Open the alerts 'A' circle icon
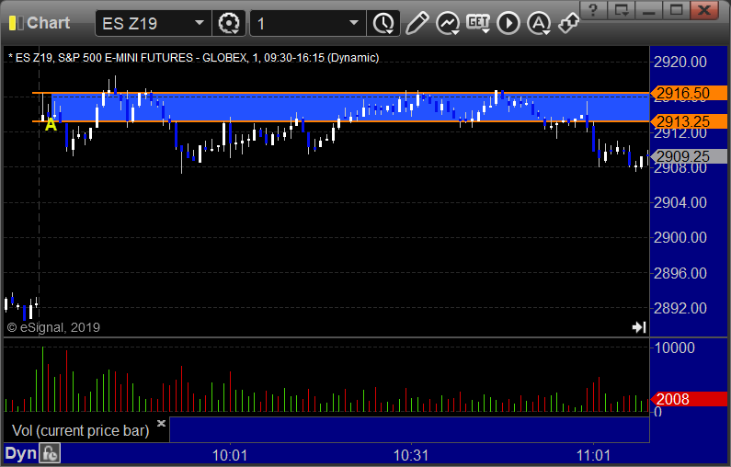 (x=539, y=23)
